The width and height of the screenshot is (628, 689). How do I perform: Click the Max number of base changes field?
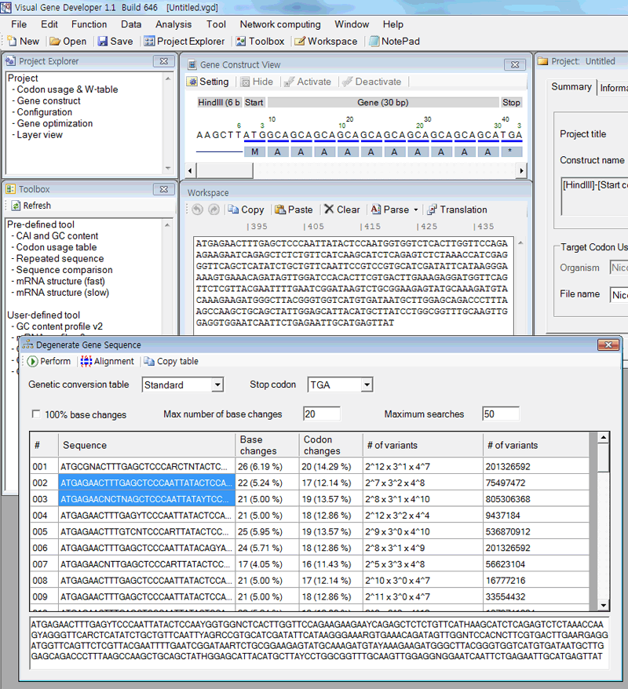pyautogui.click(x=322, y=414)
